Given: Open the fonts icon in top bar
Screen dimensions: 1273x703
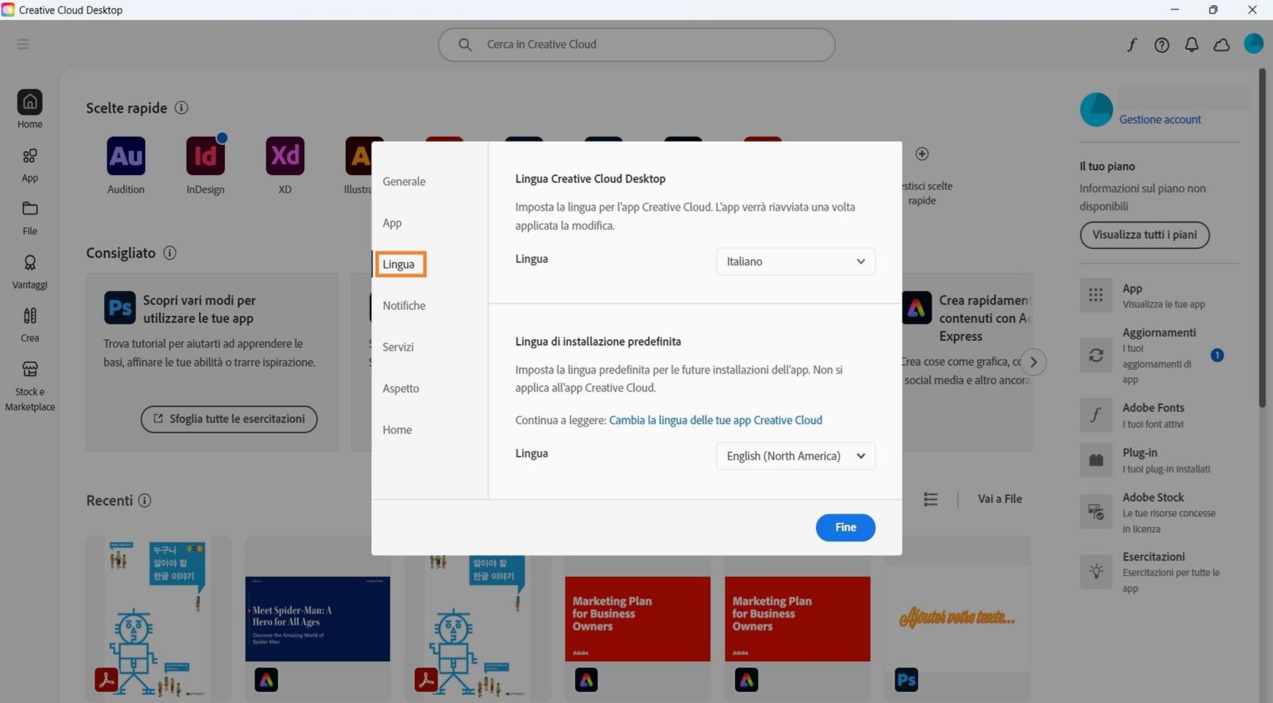Looking at the screenshot, I should point(1132,44).
